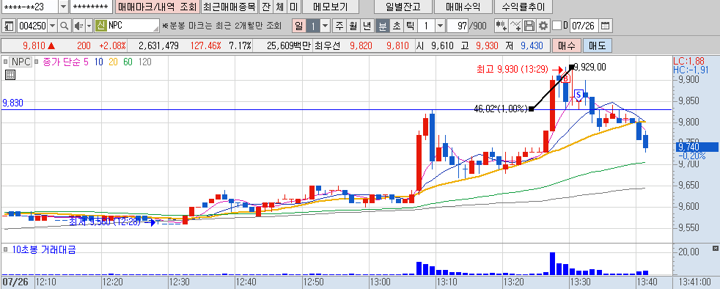
Task: Click the 9,929.00 trendline label
Action: pos(590,67)
